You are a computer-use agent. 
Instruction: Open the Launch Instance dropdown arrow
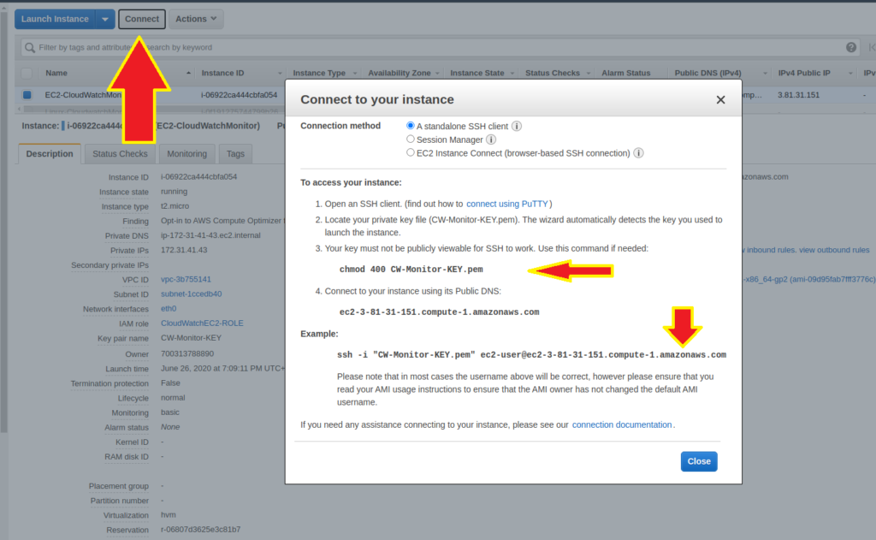[104, 19]
